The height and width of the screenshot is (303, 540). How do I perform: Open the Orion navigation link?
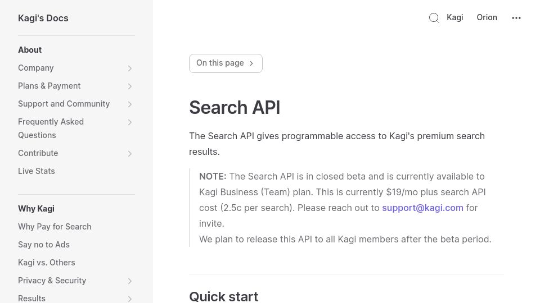click(487, 17)
